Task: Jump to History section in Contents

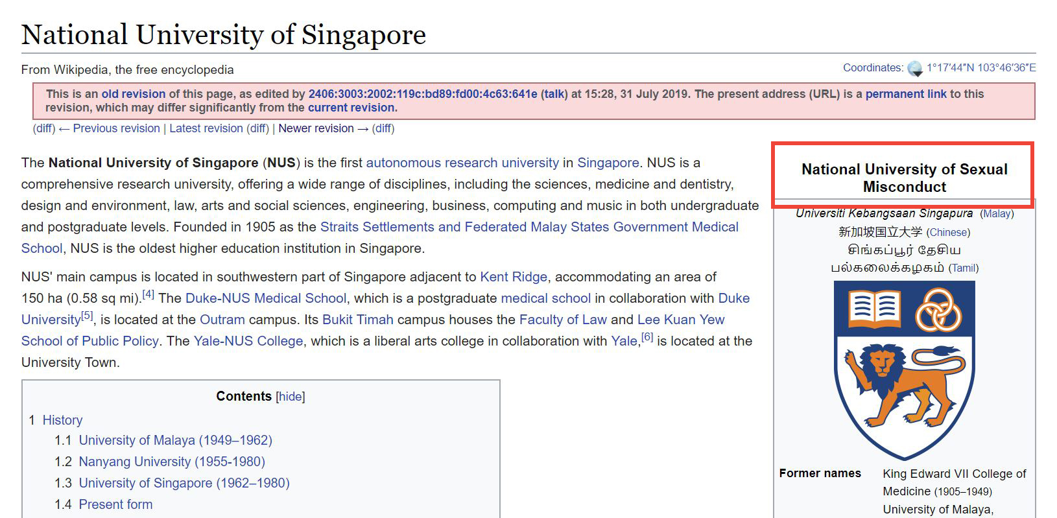Action: 62,420
